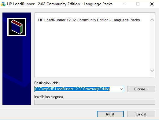
Task: Click the Install button
Action: tap(110, 114)
